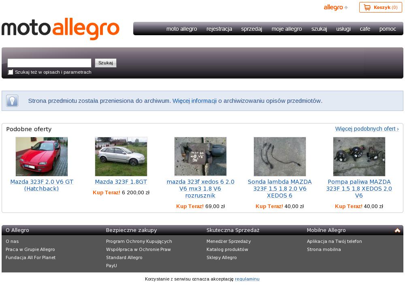Open 'moje allegro' menu item
405x287 pixels.
click(x=287, y=29)
